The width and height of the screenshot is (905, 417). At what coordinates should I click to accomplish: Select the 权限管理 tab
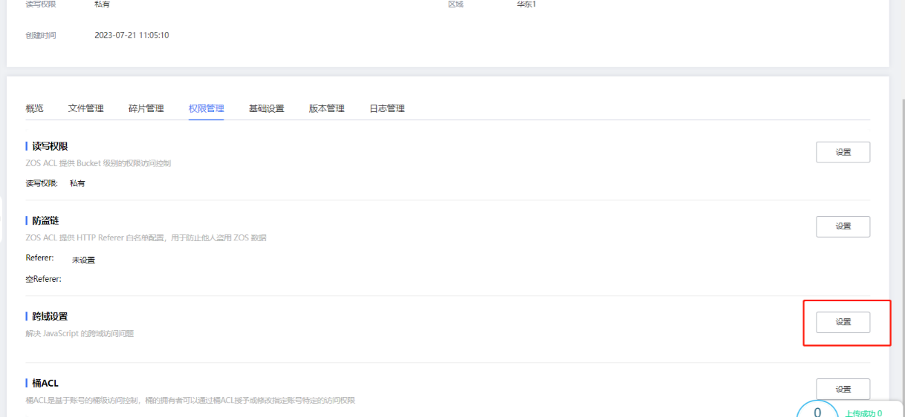coord(206,108)
